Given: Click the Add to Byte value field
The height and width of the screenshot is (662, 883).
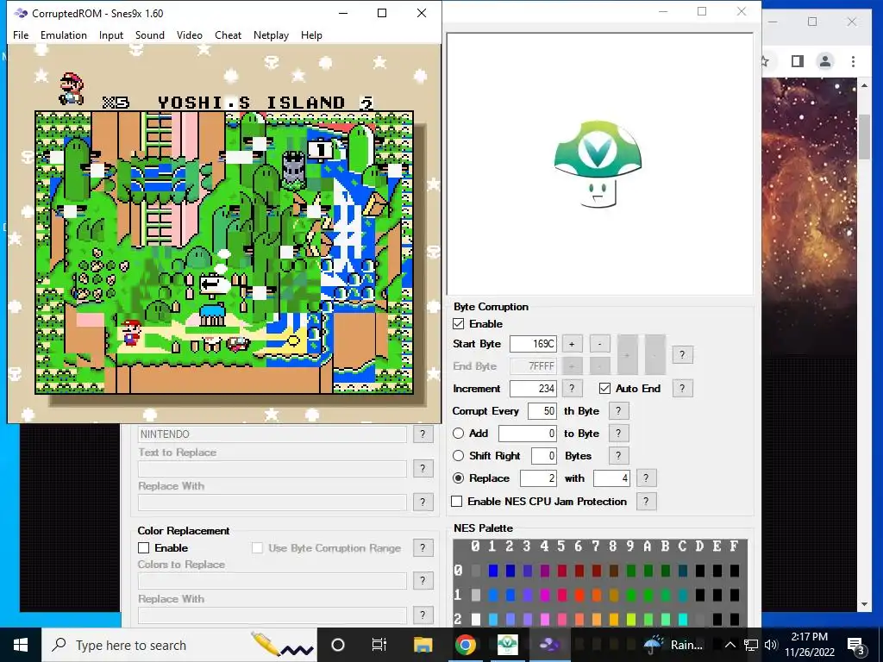Looking at the screenshot, I should coord(528,434).
